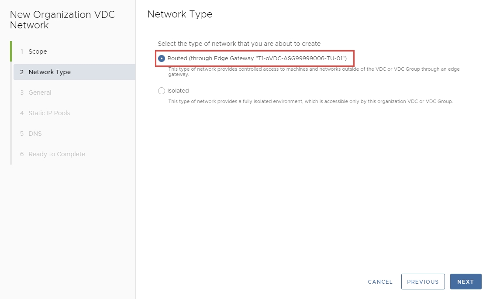
Task: Cancel the new network wizard
Action: [380, 282]
